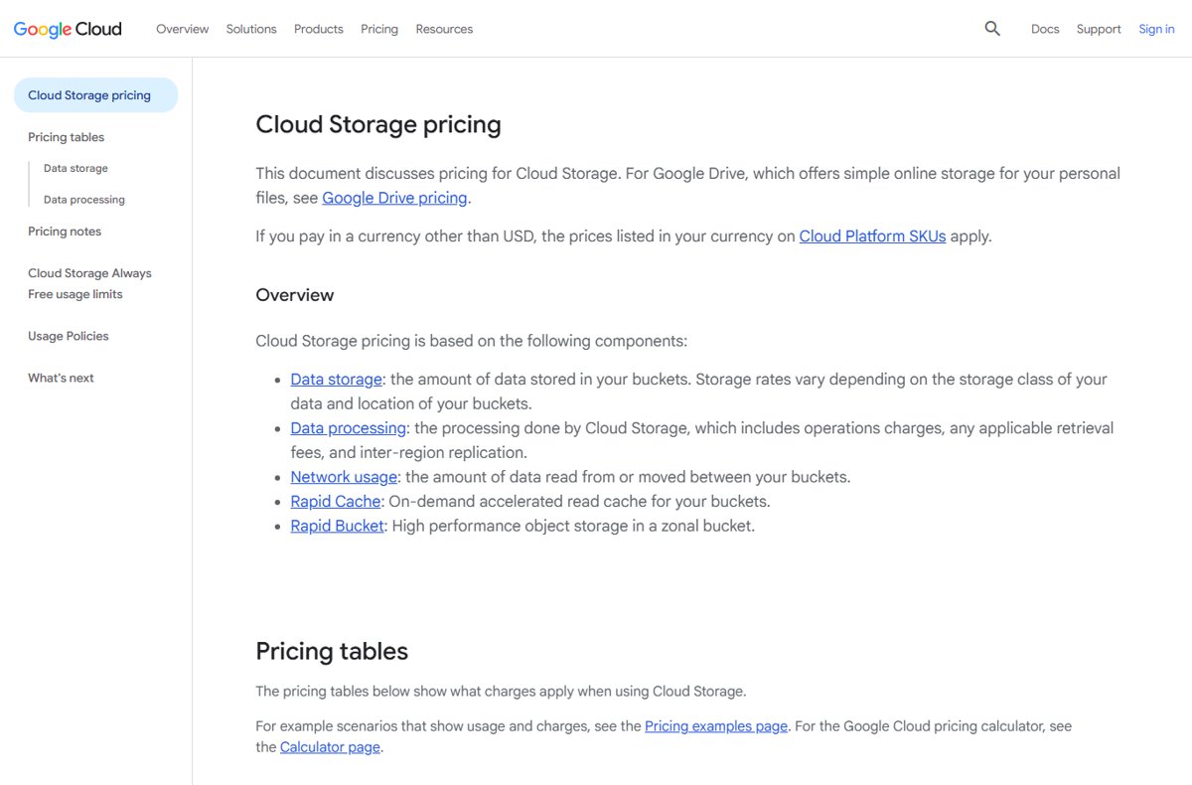Open the Products menu

tap(319, 29)
